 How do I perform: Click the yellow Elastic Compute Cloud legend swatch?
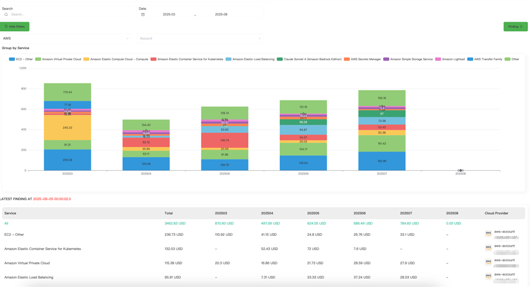86,59
